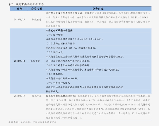Click item （四）发行对象及向公司股东配售的安排
The width and height of the screenshot is (159, 126).
coord(68,65)
